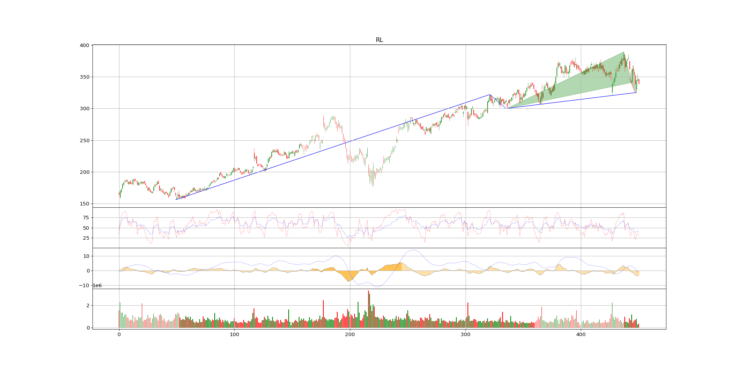Click the tallest red volume bar
The image size is (740, 370).
(368, 308)
